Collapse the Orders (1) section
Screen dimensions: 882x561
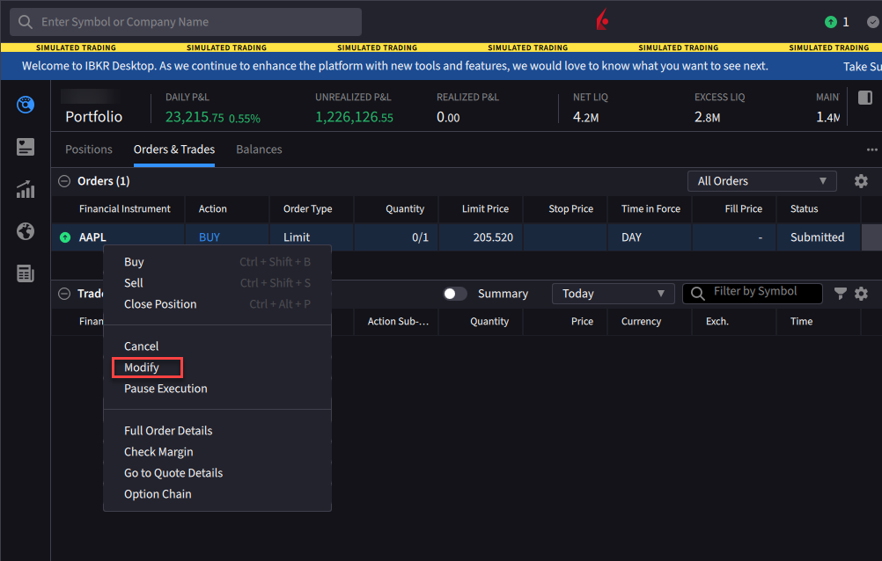tap(64, 181)
